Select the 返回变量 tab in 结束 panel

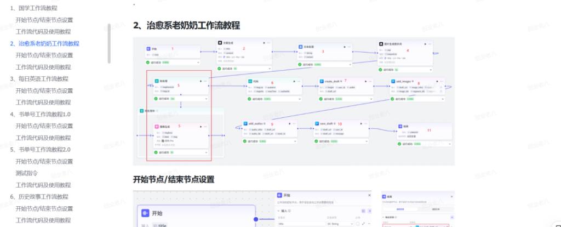tap(400, 209)
